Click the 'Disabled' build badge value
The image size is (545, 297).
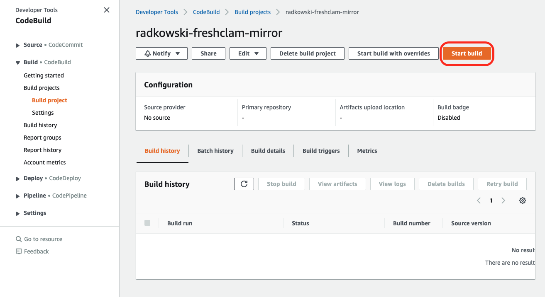pyautogui.click(x=449, y=118)
